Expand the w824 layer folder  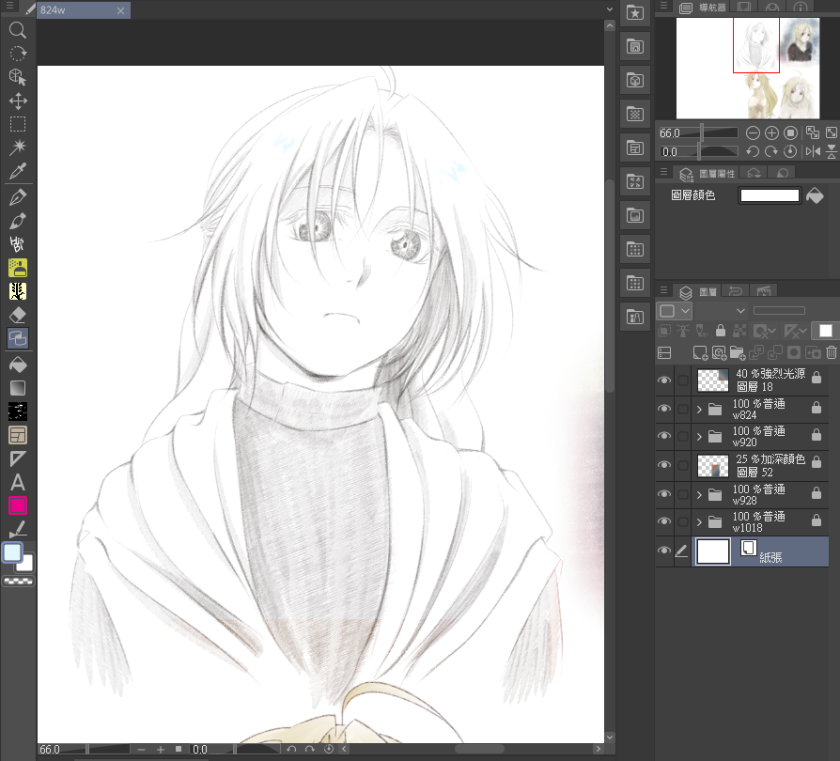point(699,409)
